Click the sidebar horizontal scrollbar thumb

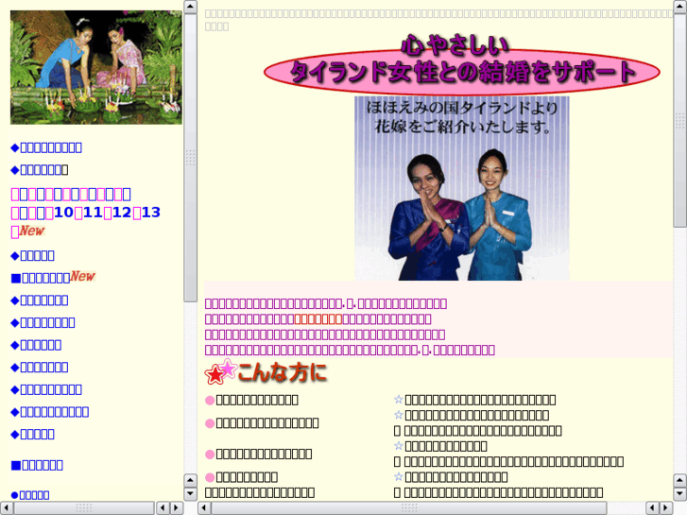[84, 507]
